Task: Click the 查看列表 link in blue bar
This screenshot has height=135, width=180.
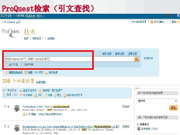Action: coord(30,16)
